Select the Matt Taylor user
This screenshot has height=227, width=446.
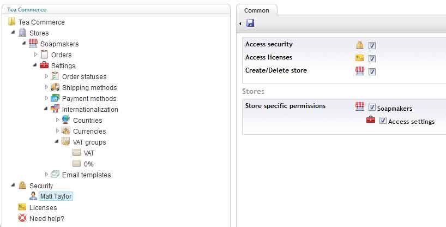(56, 196)
